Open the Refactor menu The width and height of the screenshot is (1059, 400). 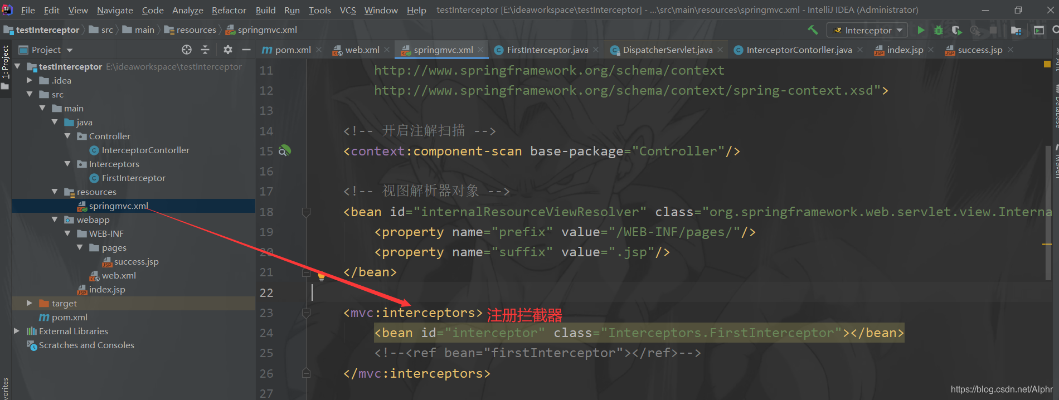click(x=229, y=10)
